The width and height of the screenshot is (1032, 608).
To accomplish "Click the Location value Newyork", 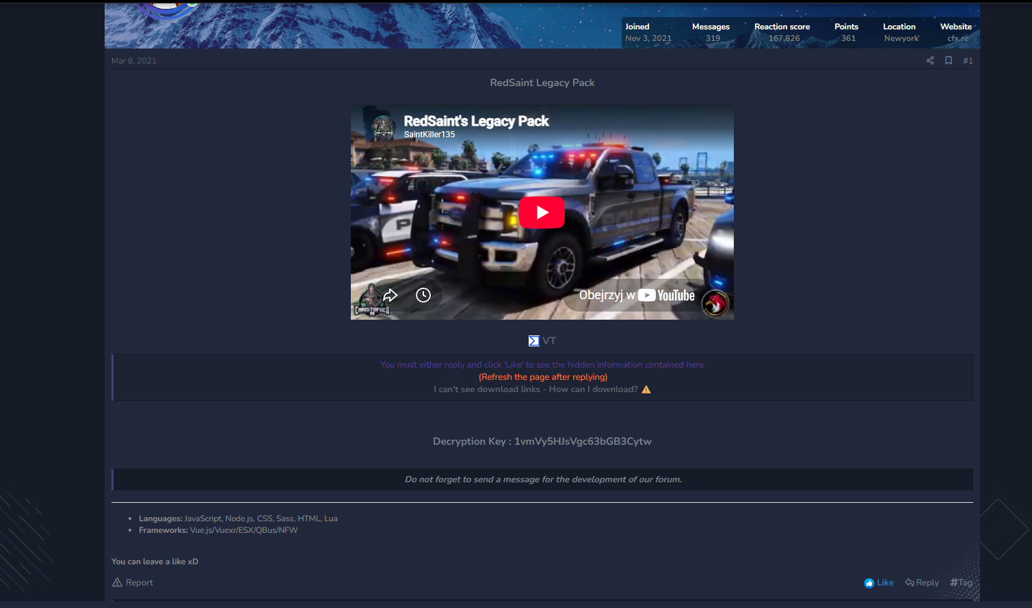I will point(901,38).
